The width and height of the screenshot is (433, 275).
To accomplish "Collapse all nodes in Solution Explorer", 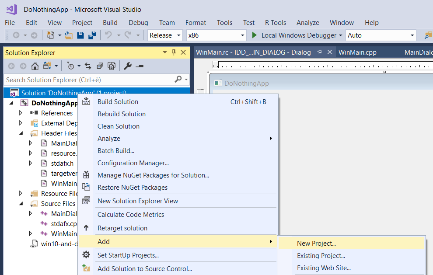I will (100, 66).
